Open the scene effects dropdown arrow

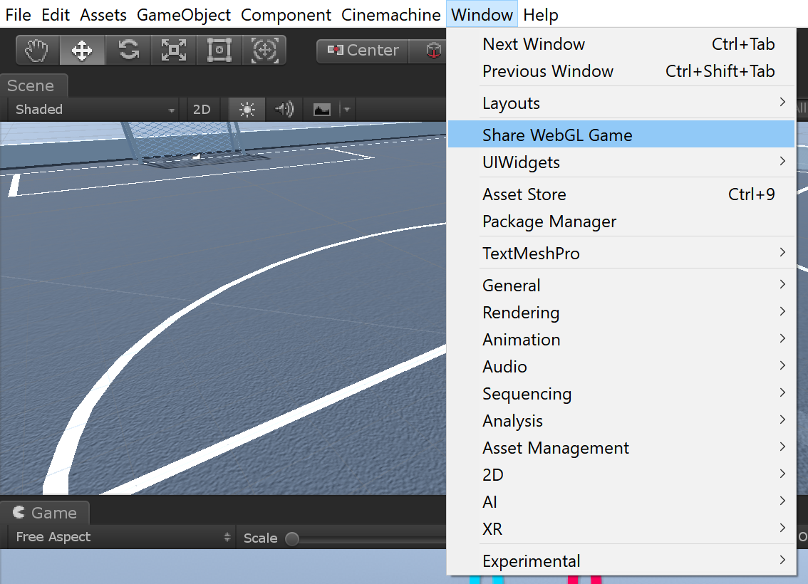[x=347, y=109]
